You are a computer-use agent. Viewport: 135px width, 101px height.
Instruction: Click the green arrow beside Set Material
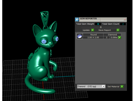(122, 86)
